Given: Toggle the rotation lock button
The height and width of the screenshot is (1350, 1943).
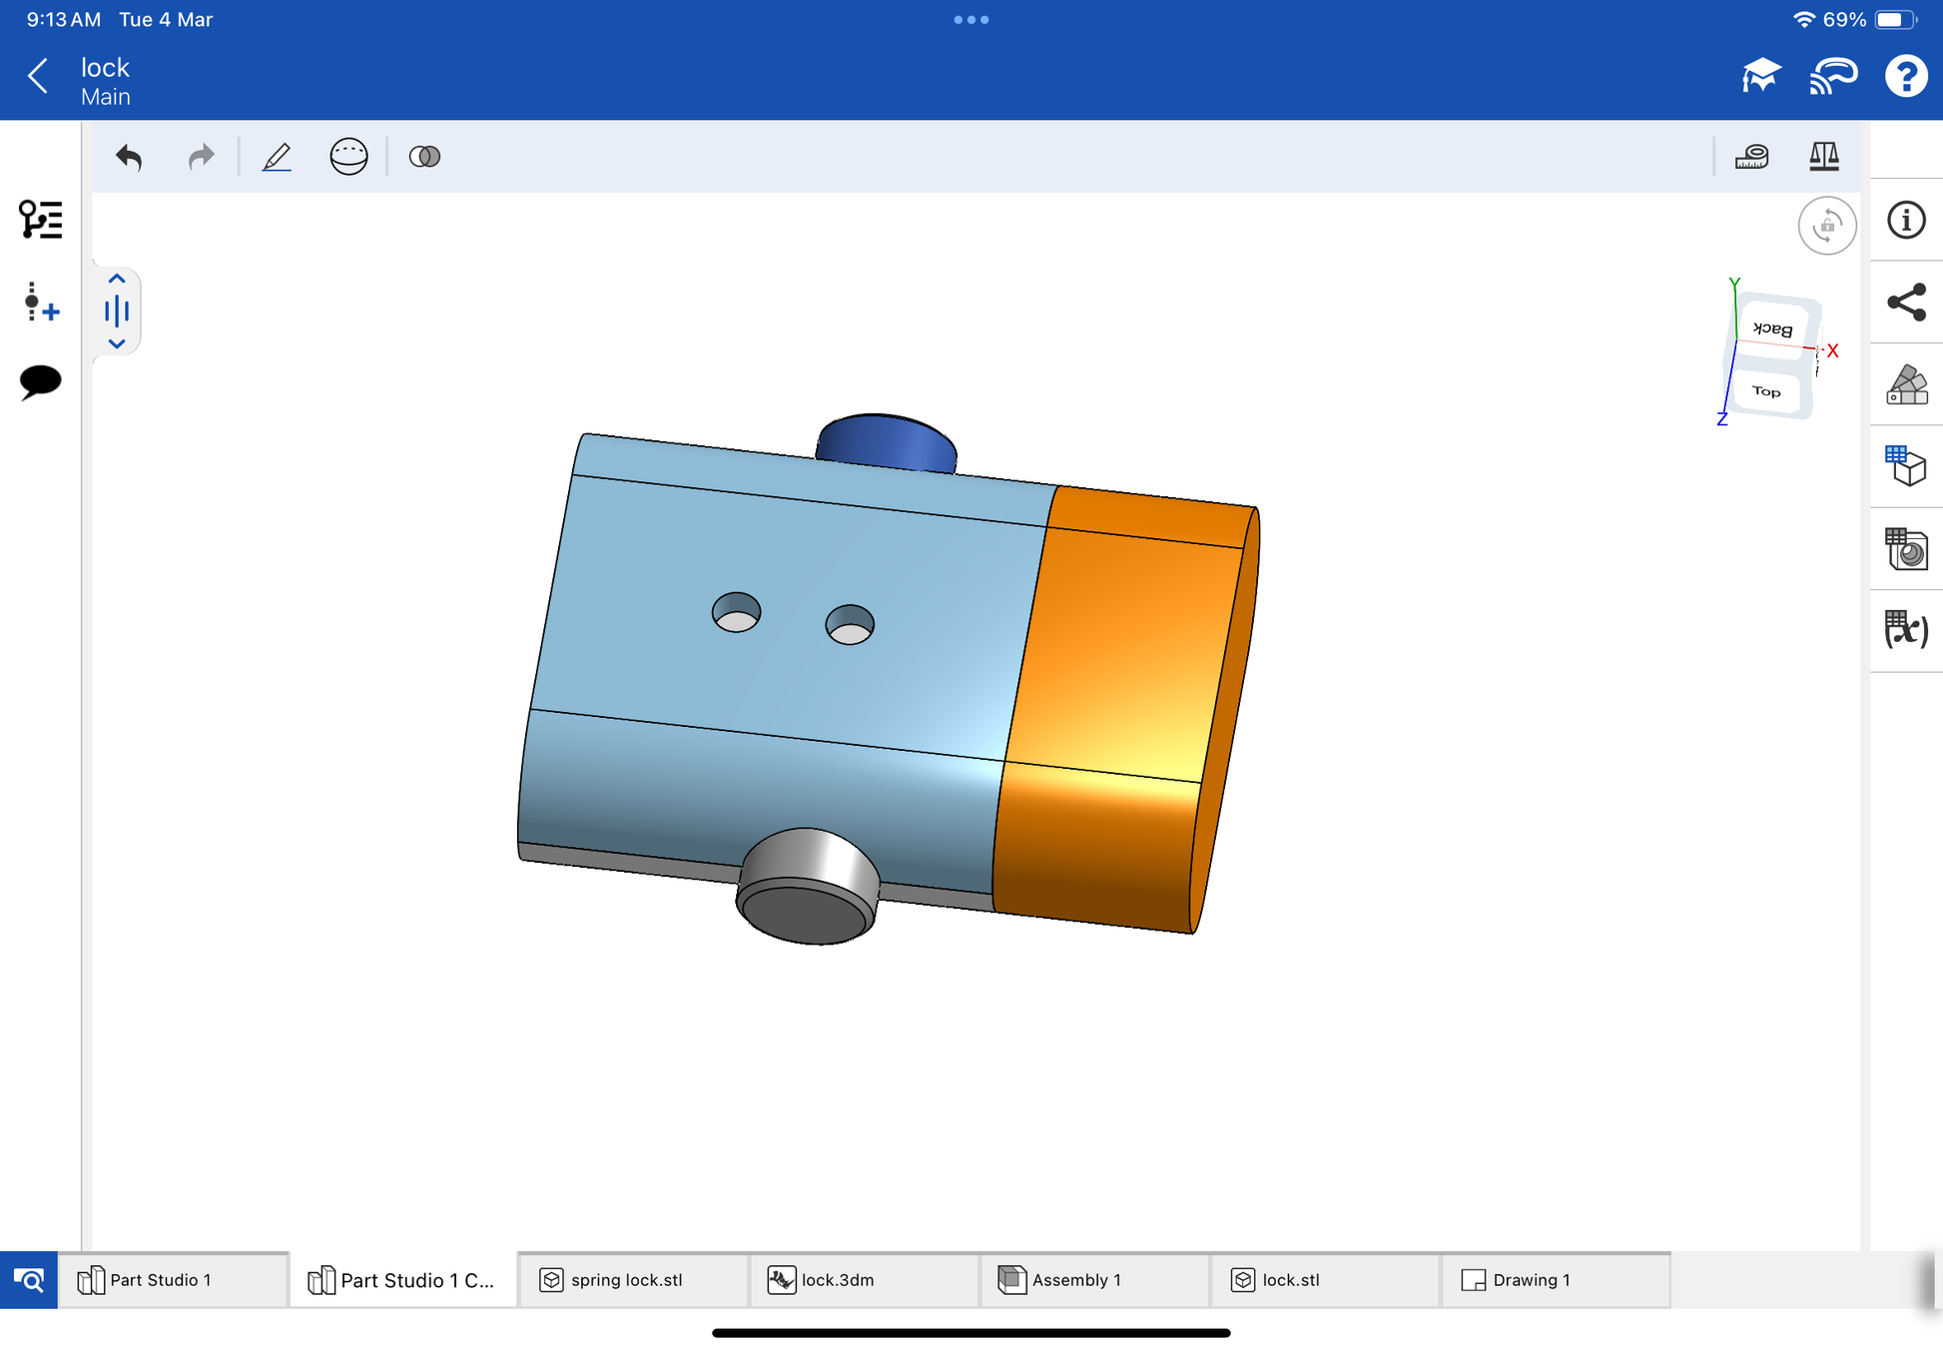Looking at the screenshot, I should 1826,226.
